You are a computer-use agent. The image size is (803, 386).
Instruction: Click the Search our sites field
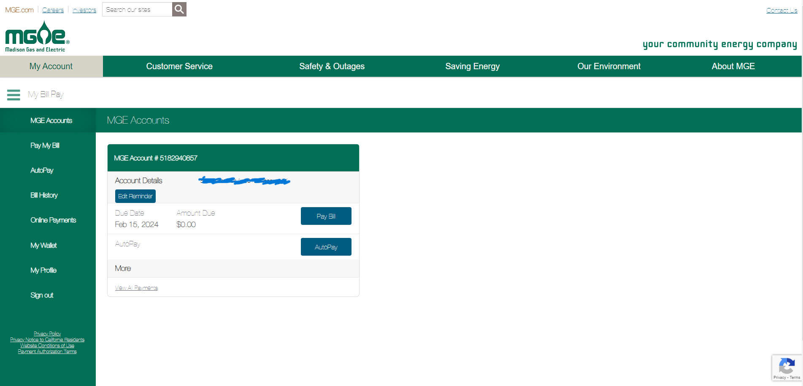tap(137, 9)
